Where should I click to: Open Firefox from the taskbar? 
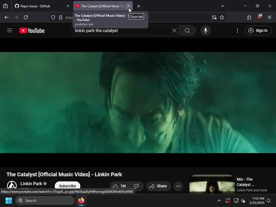pos(81,201)
